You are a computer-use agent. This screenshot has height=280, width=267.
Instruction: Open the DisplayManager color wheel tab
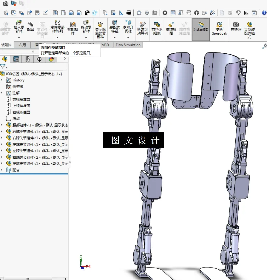tap(51, 59)
